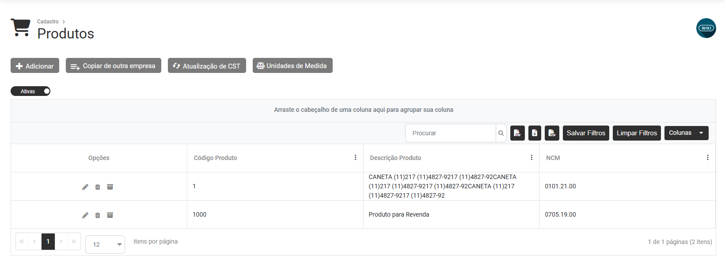Screen dimensions: 725x271
Task: Click the Adicionar button
Action: point(35,66)
